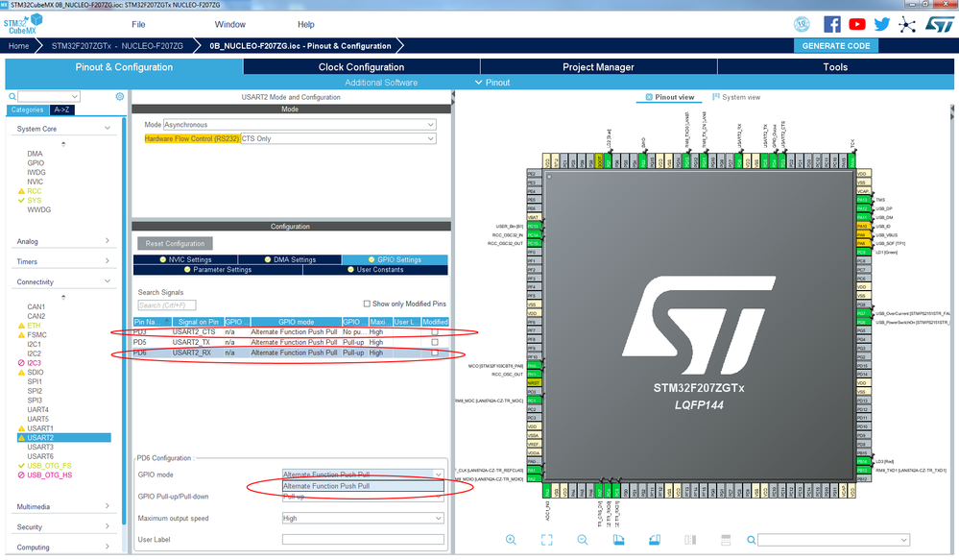Image resolution: width=959 pixels, height=560 pixels.
Task: Collapse the System Core category
Action: (108, 128)
